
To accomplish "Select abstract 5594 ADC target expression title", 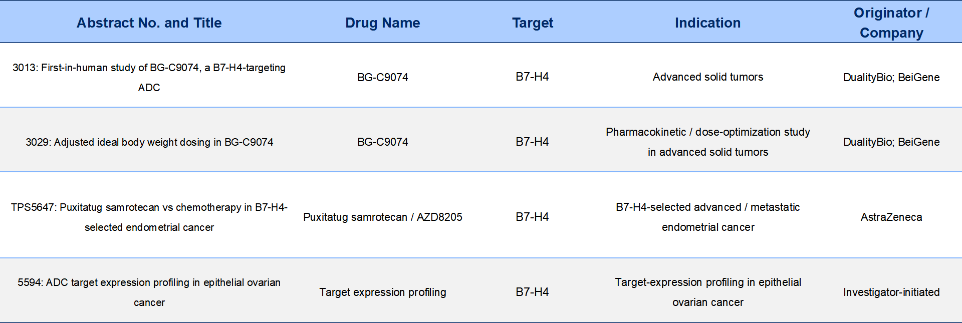I will tap(149, 292).
